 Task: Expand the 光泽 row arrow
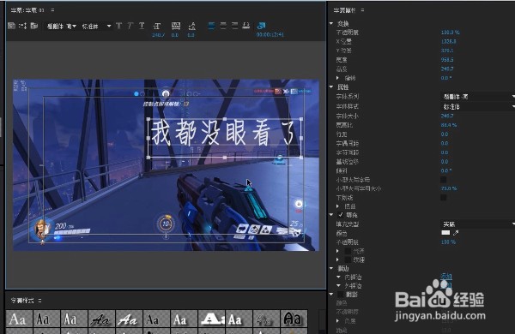337,251
